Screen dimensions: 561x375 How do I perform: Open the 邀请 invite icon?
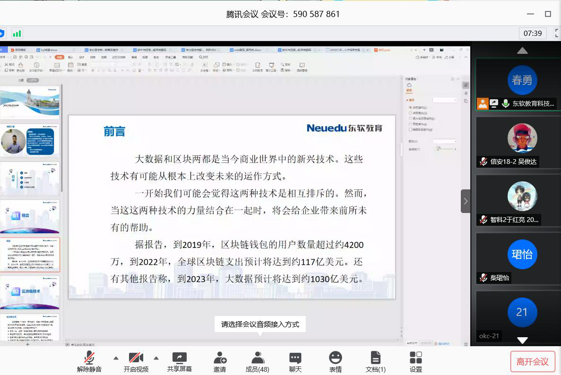(220, 358)
